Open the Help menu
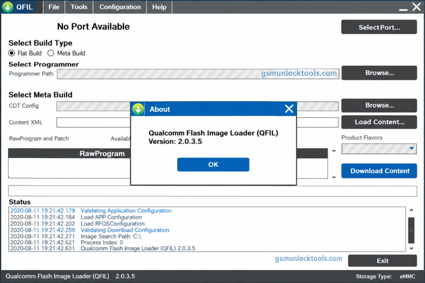 point(159,7)
